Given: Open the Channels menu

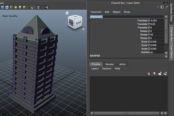Looking at the screenshot, I should pyautogui.click(x=96, y=12).
